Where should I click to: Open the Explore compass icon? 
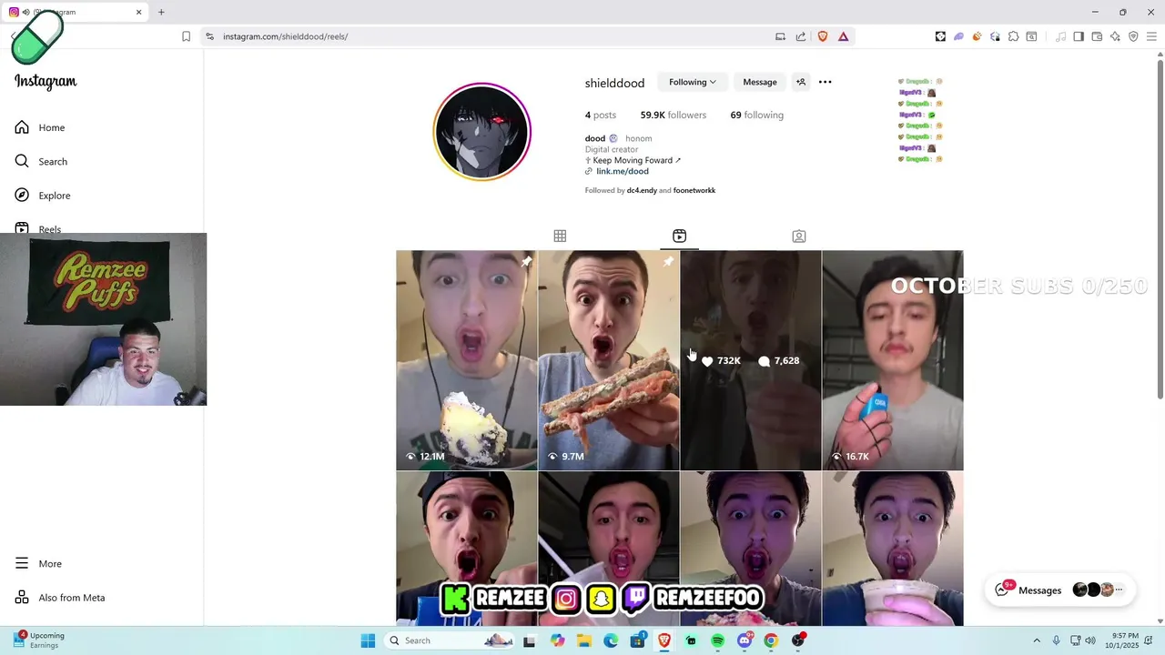22,196
